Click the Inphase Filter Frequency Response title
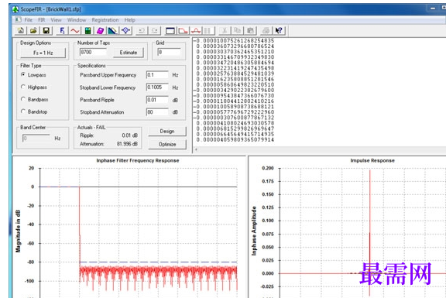Screen dimensions: 446x298 pos(138,160)
